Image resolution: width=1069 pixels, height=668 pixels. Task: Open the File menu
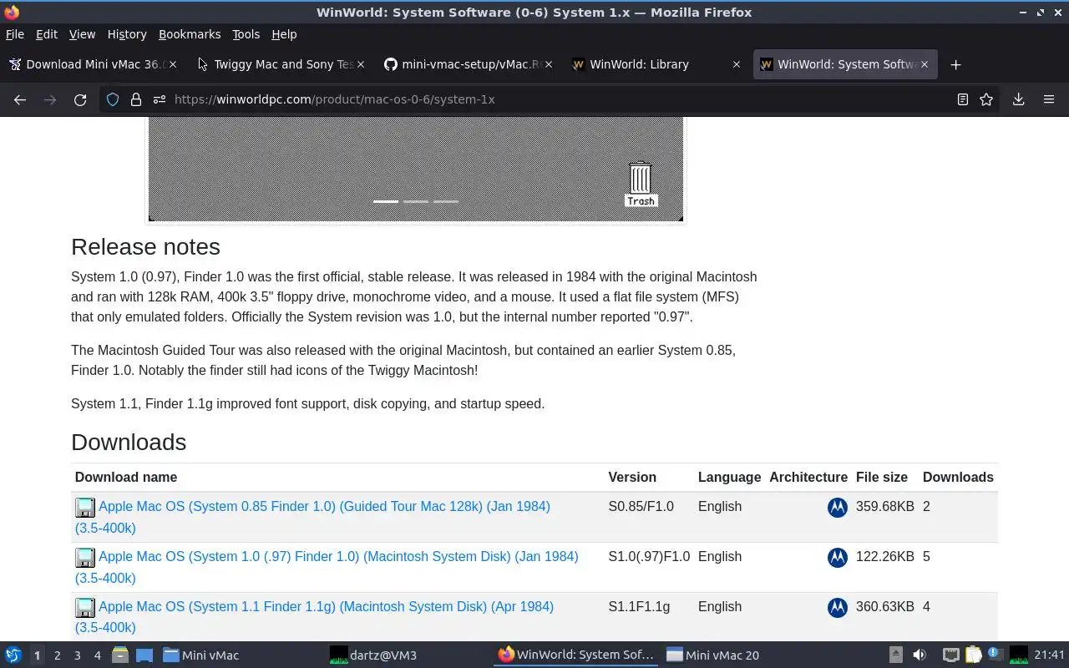pyautogui.click(x=15, y=34)
